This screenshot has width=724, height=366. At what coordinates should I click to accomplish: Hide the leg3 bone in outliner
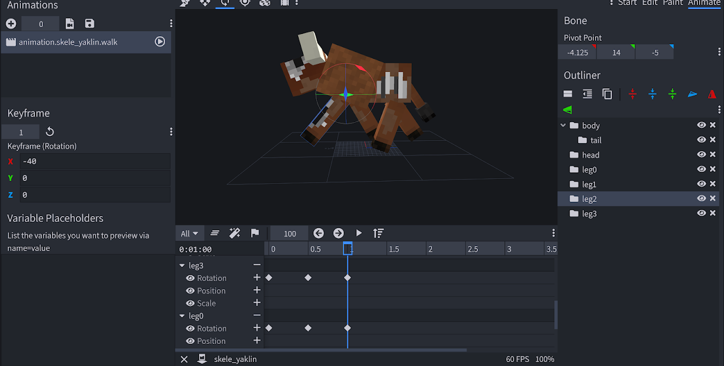pos(701,214)
